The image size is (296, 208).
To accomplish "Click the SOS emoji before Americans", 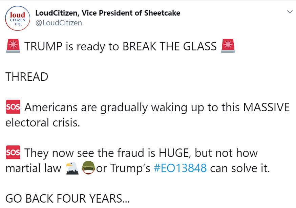I will coord(13,107).
